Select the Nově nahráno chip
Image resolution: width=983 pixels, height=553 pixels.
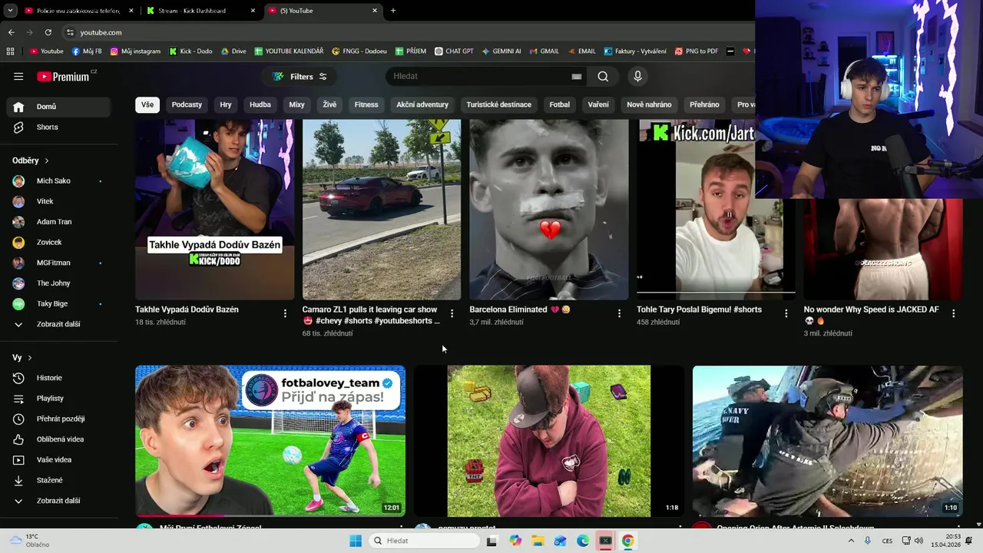(649, 104)
